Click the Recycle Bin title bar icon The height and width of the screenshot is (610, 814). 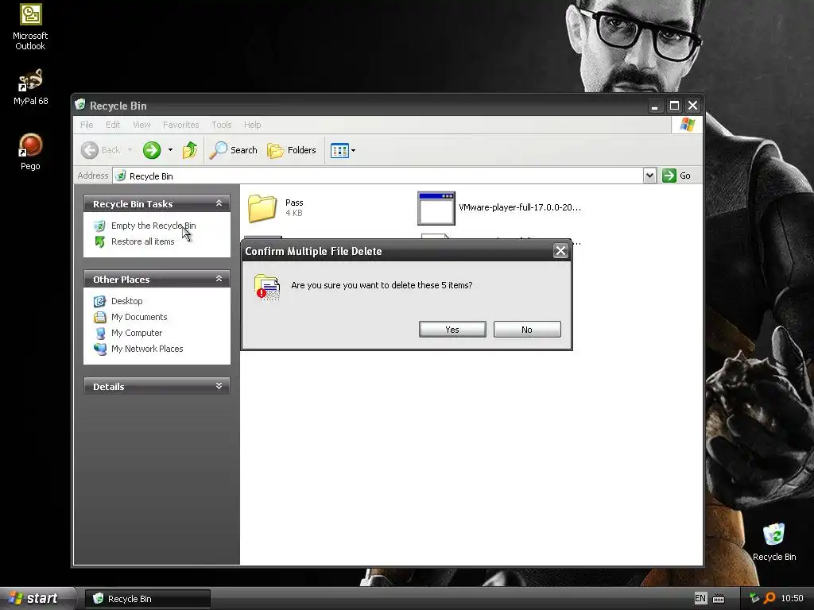point(80,105)
